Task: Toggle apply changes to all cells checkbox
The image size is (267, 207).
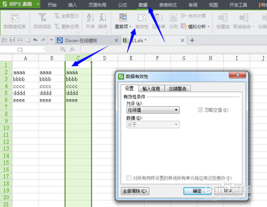Action: click(129, 178)
